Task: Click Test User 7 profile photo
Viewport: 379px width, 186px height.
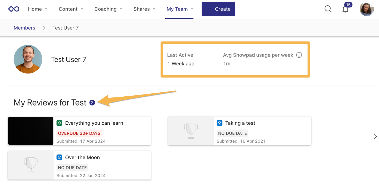Action: (x=28, y=59)
